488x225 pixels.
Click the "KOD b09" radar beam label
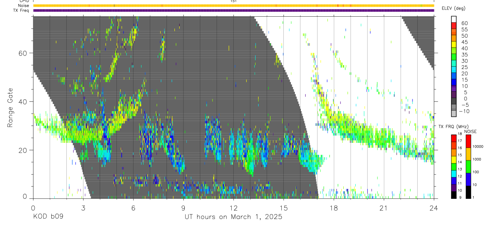[48, 217]
